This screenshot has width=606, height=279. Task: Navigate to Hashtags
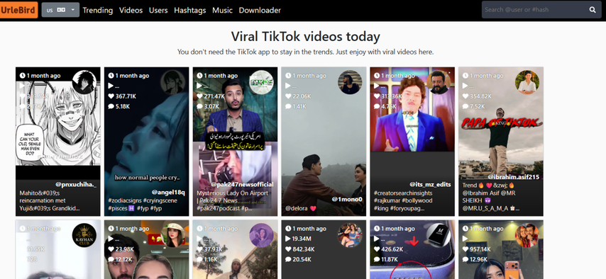point(189,11)
